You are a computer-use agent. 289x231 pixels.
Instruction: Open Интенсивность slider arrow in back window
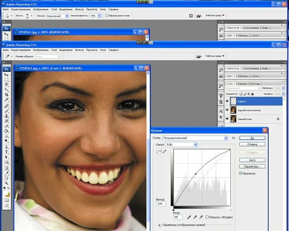[99, 16]
